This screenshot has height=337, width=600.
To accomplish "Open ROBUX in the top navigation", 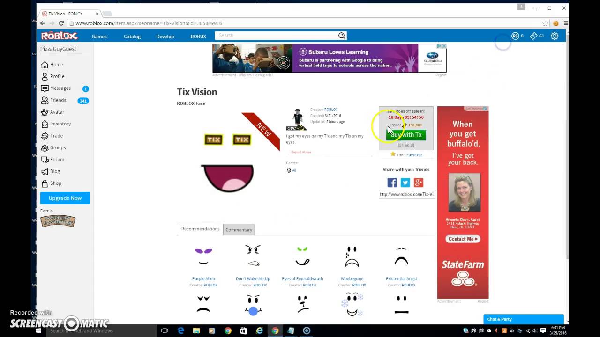I will 198,37.
